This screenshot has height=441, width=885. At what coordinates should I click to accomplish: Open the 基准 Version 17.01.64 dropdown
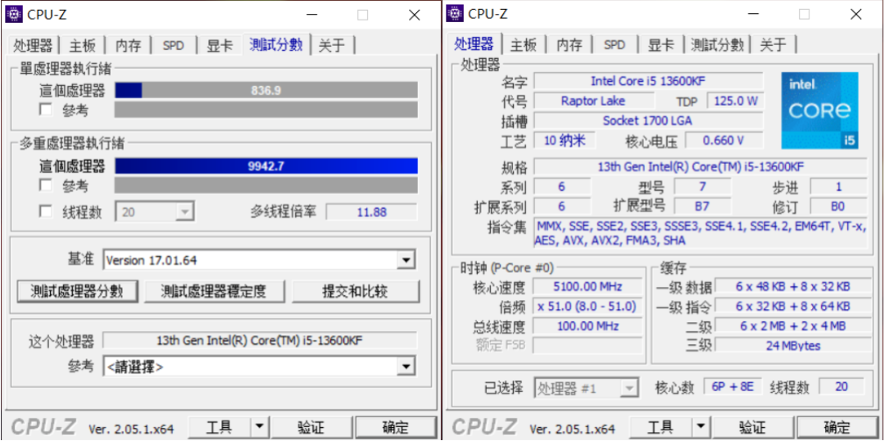point(259,261)
